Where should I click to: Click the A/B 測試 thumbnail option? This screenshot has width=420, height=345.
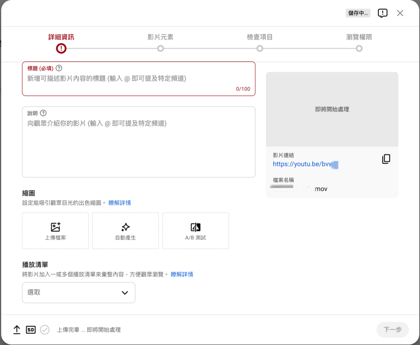click(x=196, y=231)
